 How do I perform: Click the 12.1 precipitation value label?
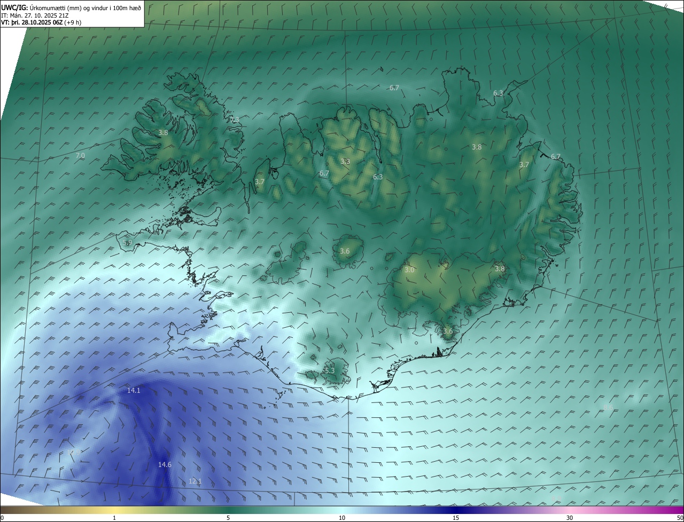pos(195,481)
